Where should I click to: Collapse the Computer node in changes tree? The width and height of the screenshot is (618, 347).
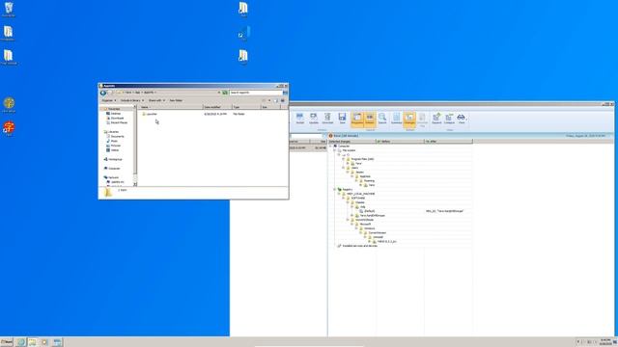pos(330,146)
